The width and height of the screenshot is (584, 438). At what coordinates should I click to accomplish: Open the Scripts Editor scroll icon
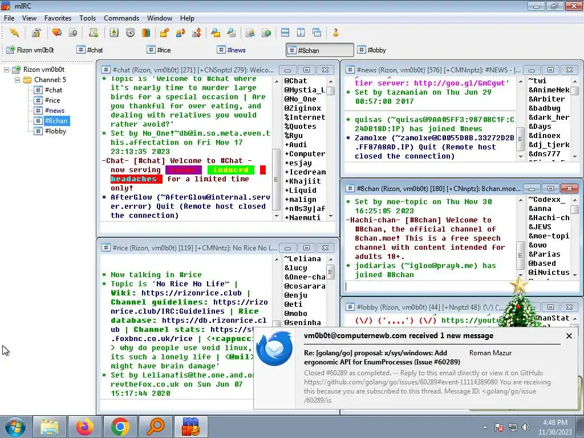tap(94, 33)
